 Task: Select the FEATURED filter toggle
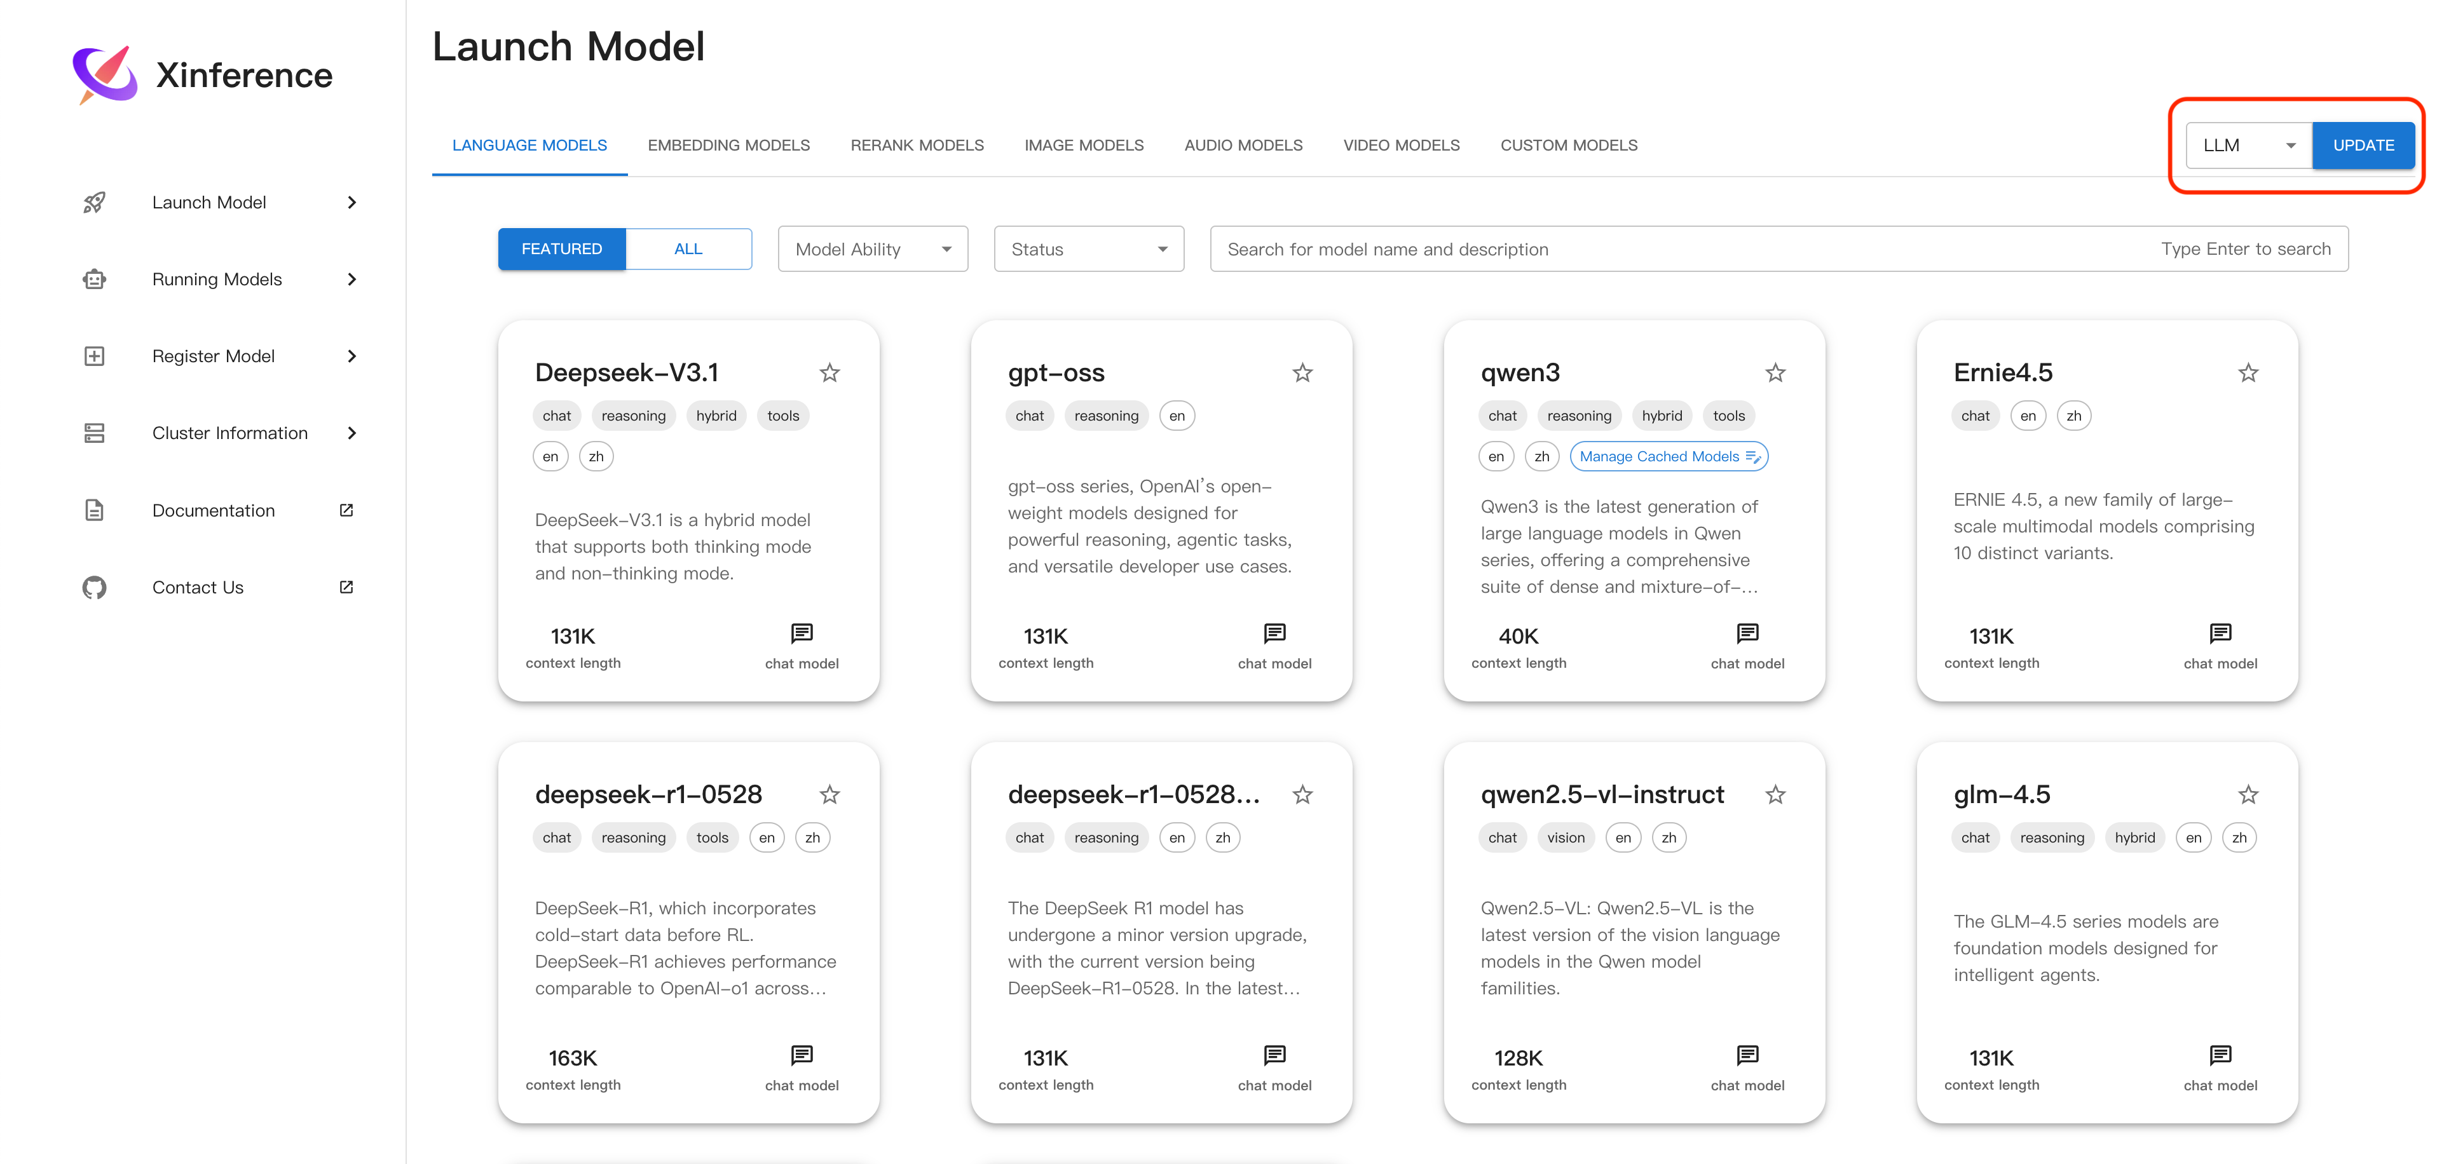pos(562,248)
